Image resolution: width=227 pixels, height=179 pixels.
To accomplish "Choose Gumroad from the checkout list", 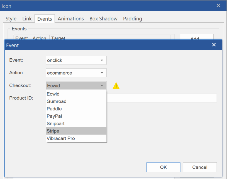I will pyautogui.click(x=76, y=101).
